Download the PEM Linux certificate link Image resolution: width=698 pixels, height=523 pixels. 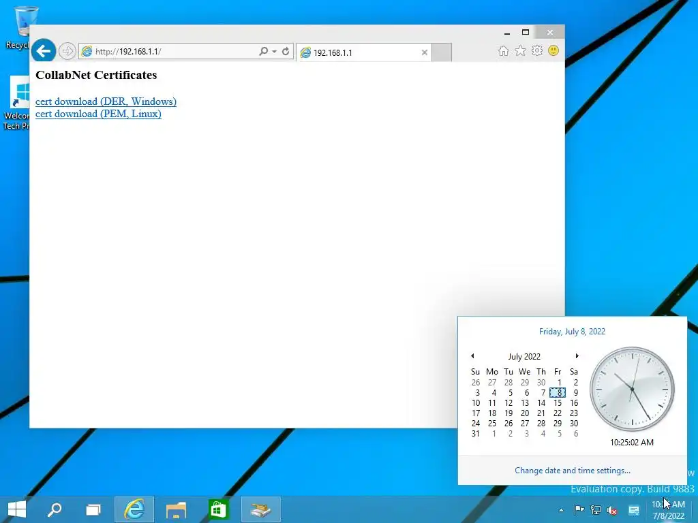pos(98,114)
